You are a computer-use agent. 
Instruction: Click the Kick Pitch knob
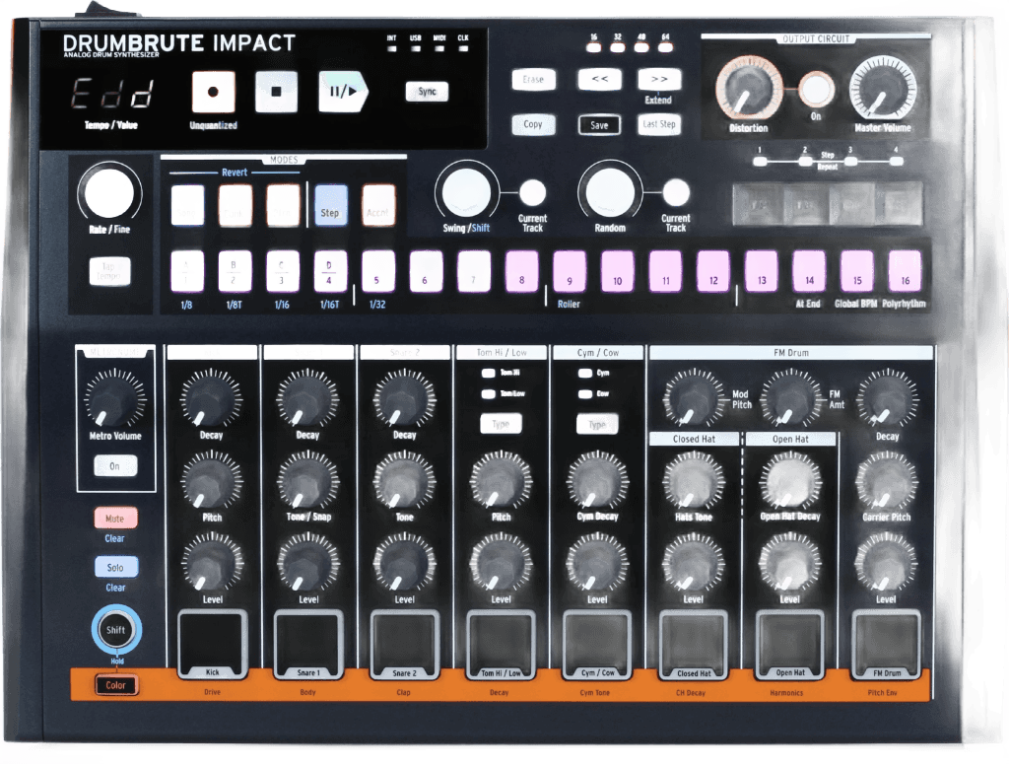click(x=211, y=481)
